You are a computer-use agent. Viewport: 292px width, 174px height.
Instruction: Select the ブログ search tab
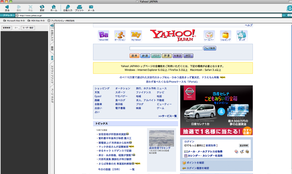point(156,56)
